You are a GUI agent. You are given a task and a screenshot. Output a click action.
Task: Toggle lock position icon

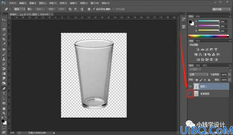(205, 80)
